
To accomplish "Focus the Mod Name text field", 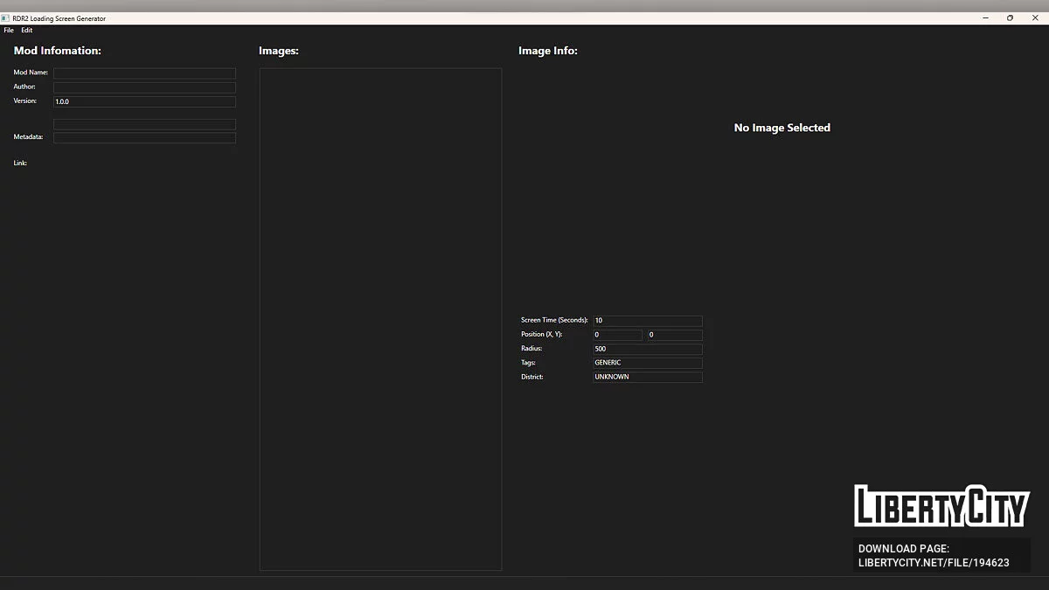I will (144, 73).
